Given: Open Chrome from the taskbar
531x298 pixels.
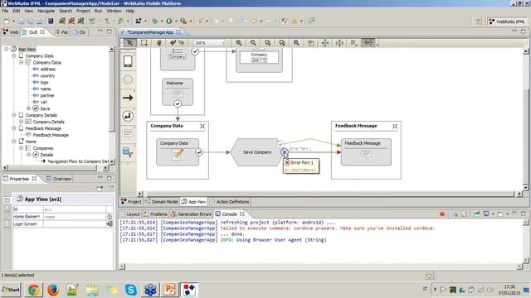Looking at the screenshot, I should [x=33, y=290].
